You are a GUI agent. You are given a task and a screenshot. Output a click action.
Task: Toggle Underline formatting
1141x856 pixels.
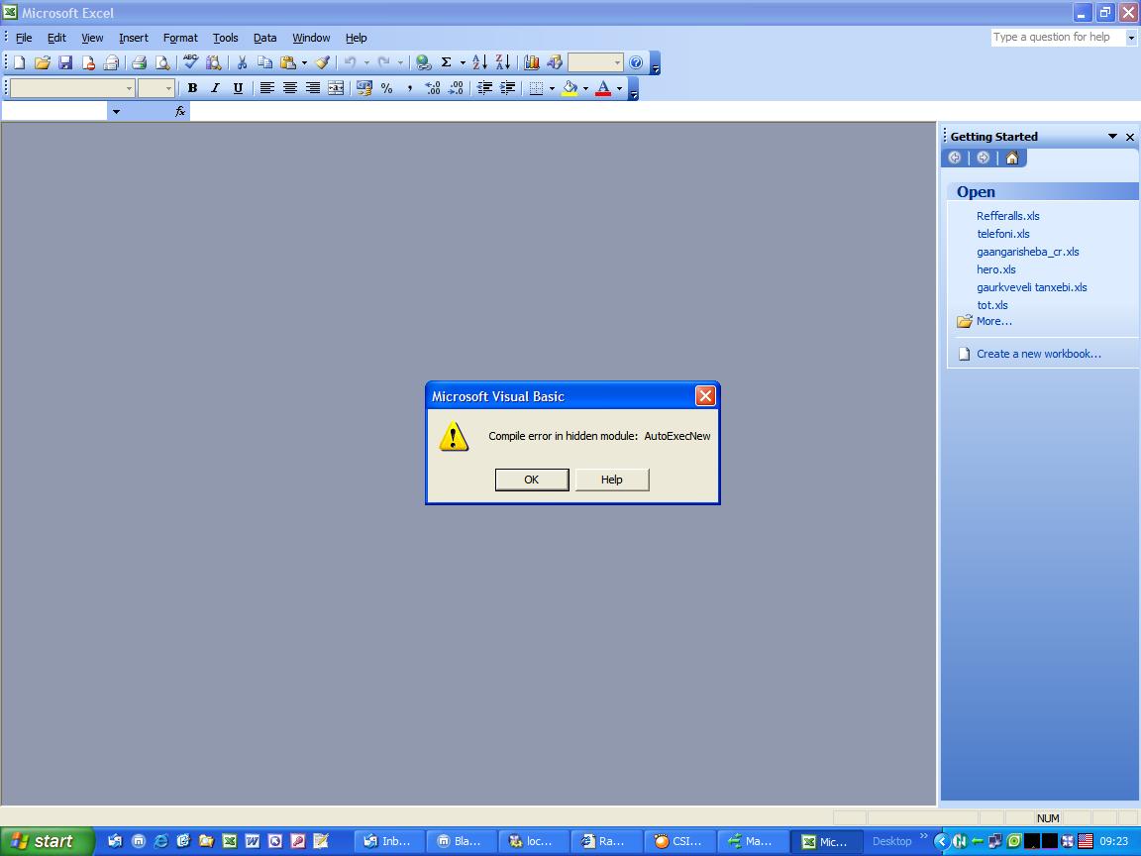pos(238,88)
